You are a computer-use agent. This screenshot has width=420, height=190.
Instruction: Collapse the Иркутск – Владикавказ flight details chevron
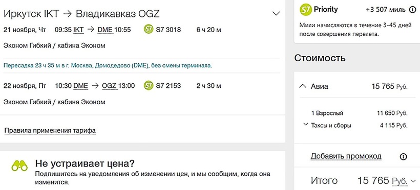point(276,14)
